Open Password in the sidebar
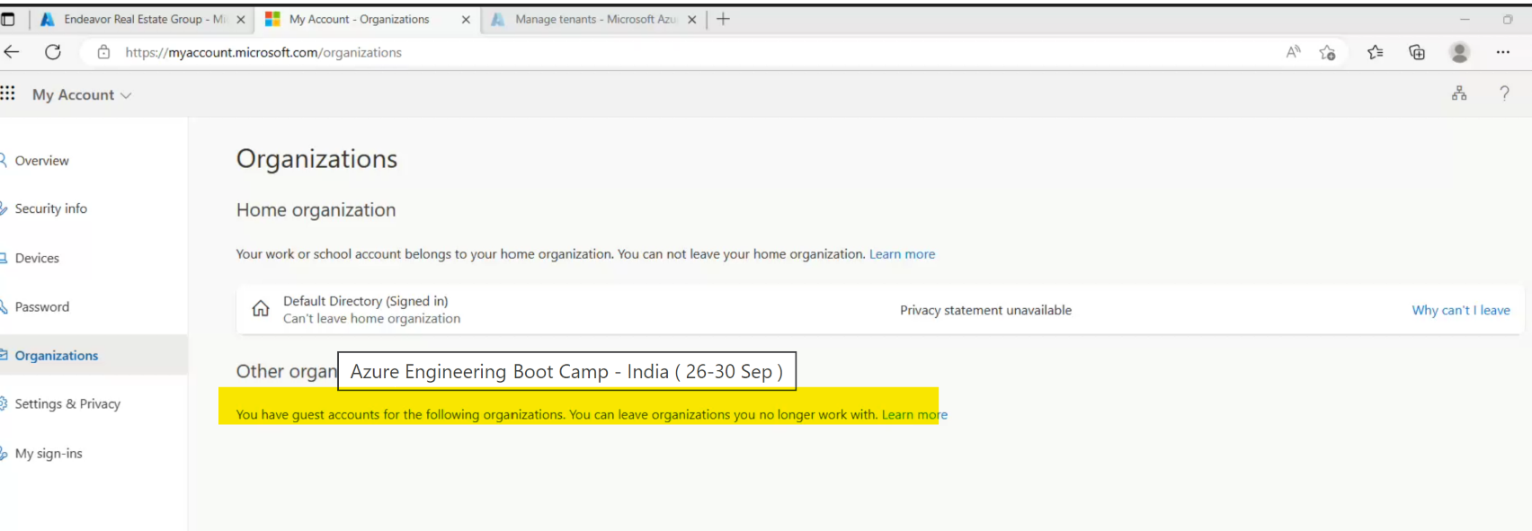The image size is (1532, 531). 41,306
